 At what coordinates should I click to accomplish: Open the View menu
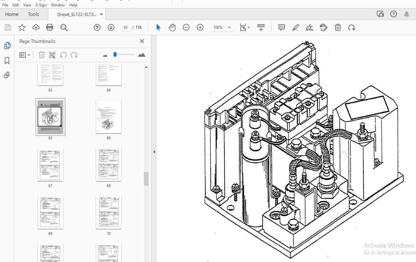pyautogui.click(x=27, y=5)
